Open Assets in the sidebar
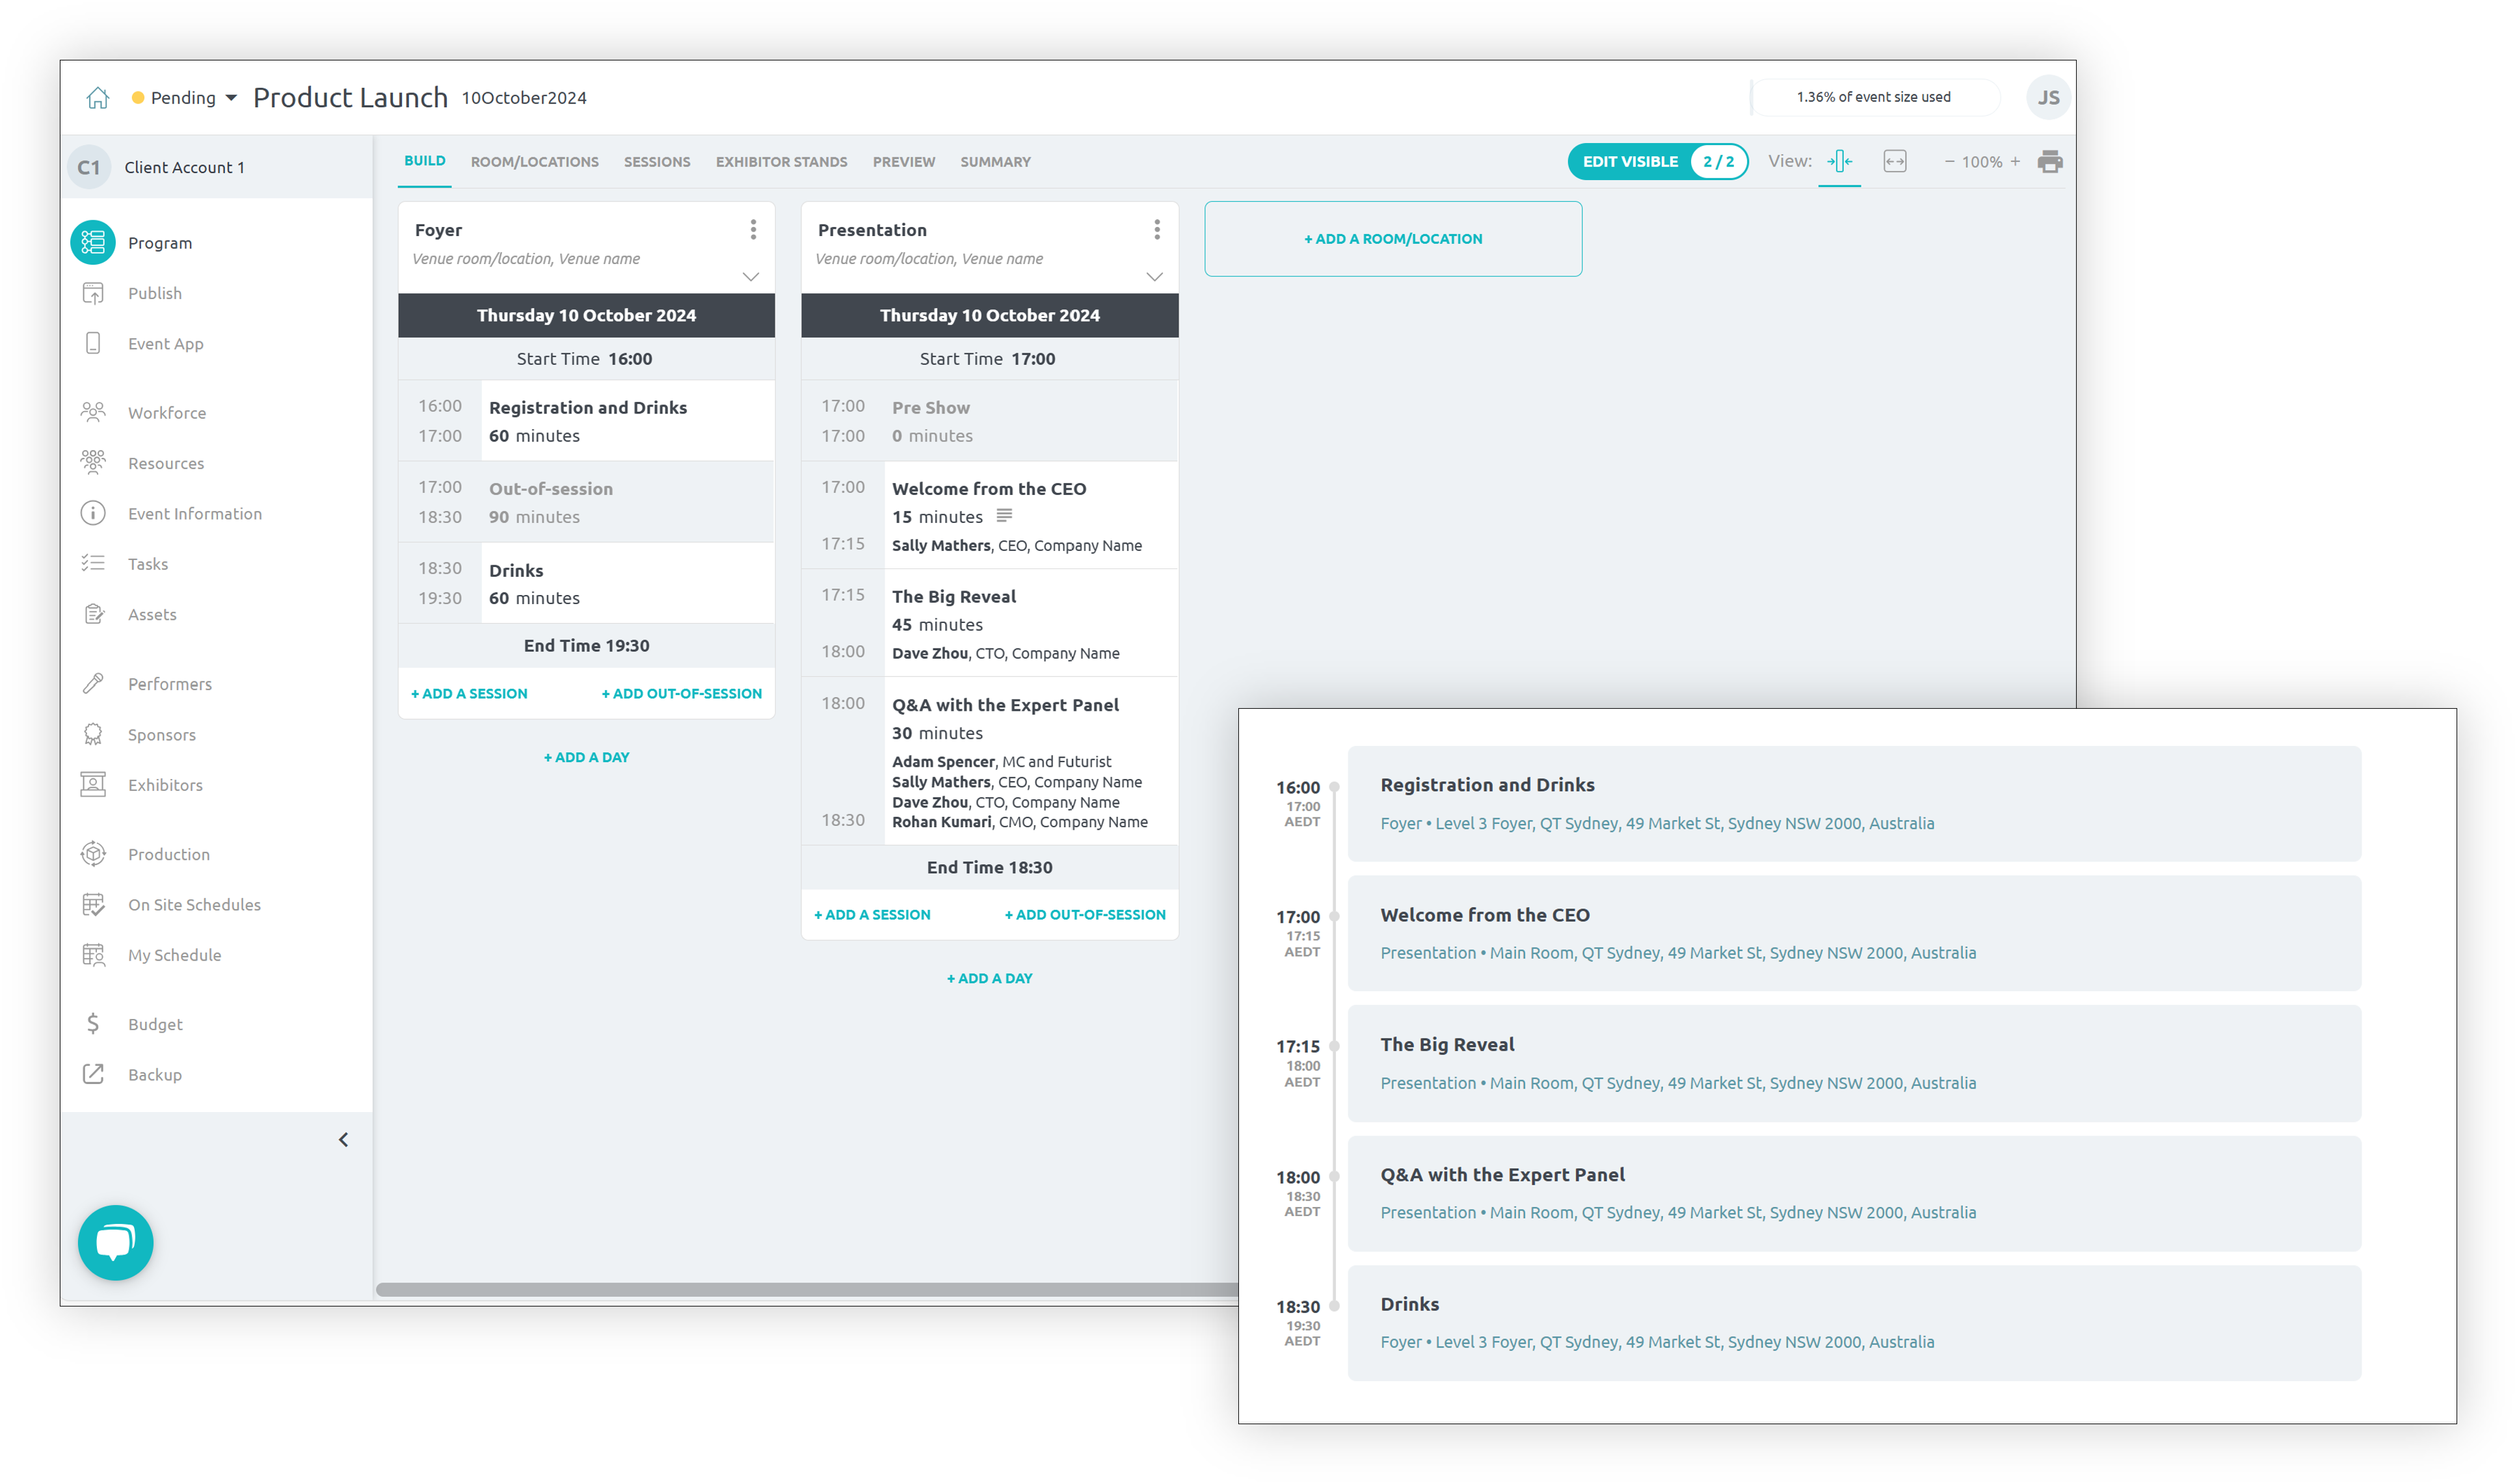Screen dimensions: 2517x1484 tap(151, 615)
